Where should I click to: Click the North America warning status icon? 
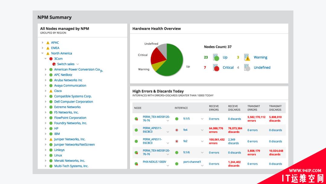(48, 54)
